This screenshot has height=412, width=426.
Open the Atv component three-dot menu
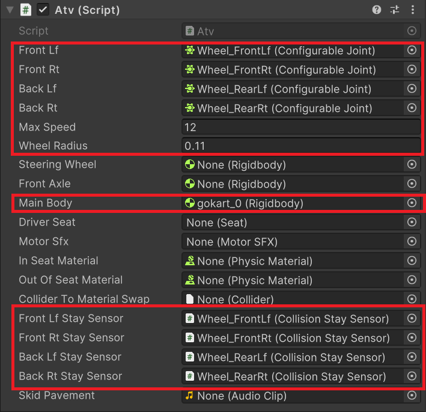412,10
